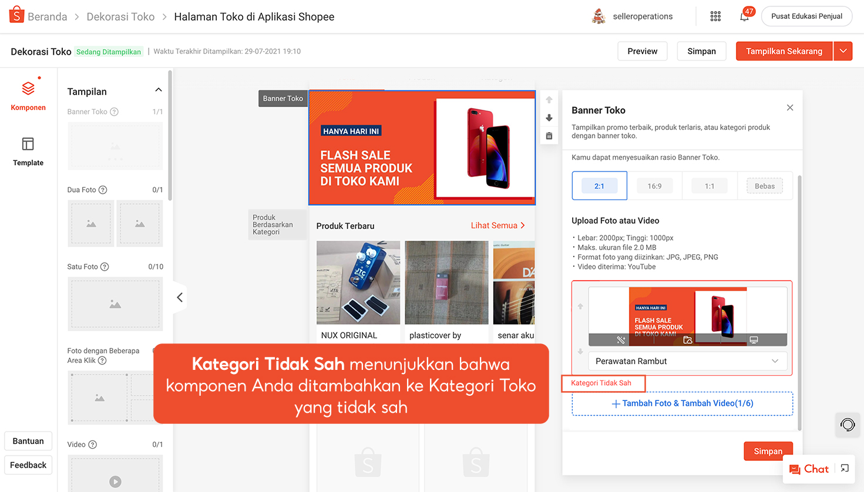Viewport: 864px width, 492px height.
Task: Delete the banner with trash icon
Action: (x=549, y=136)
